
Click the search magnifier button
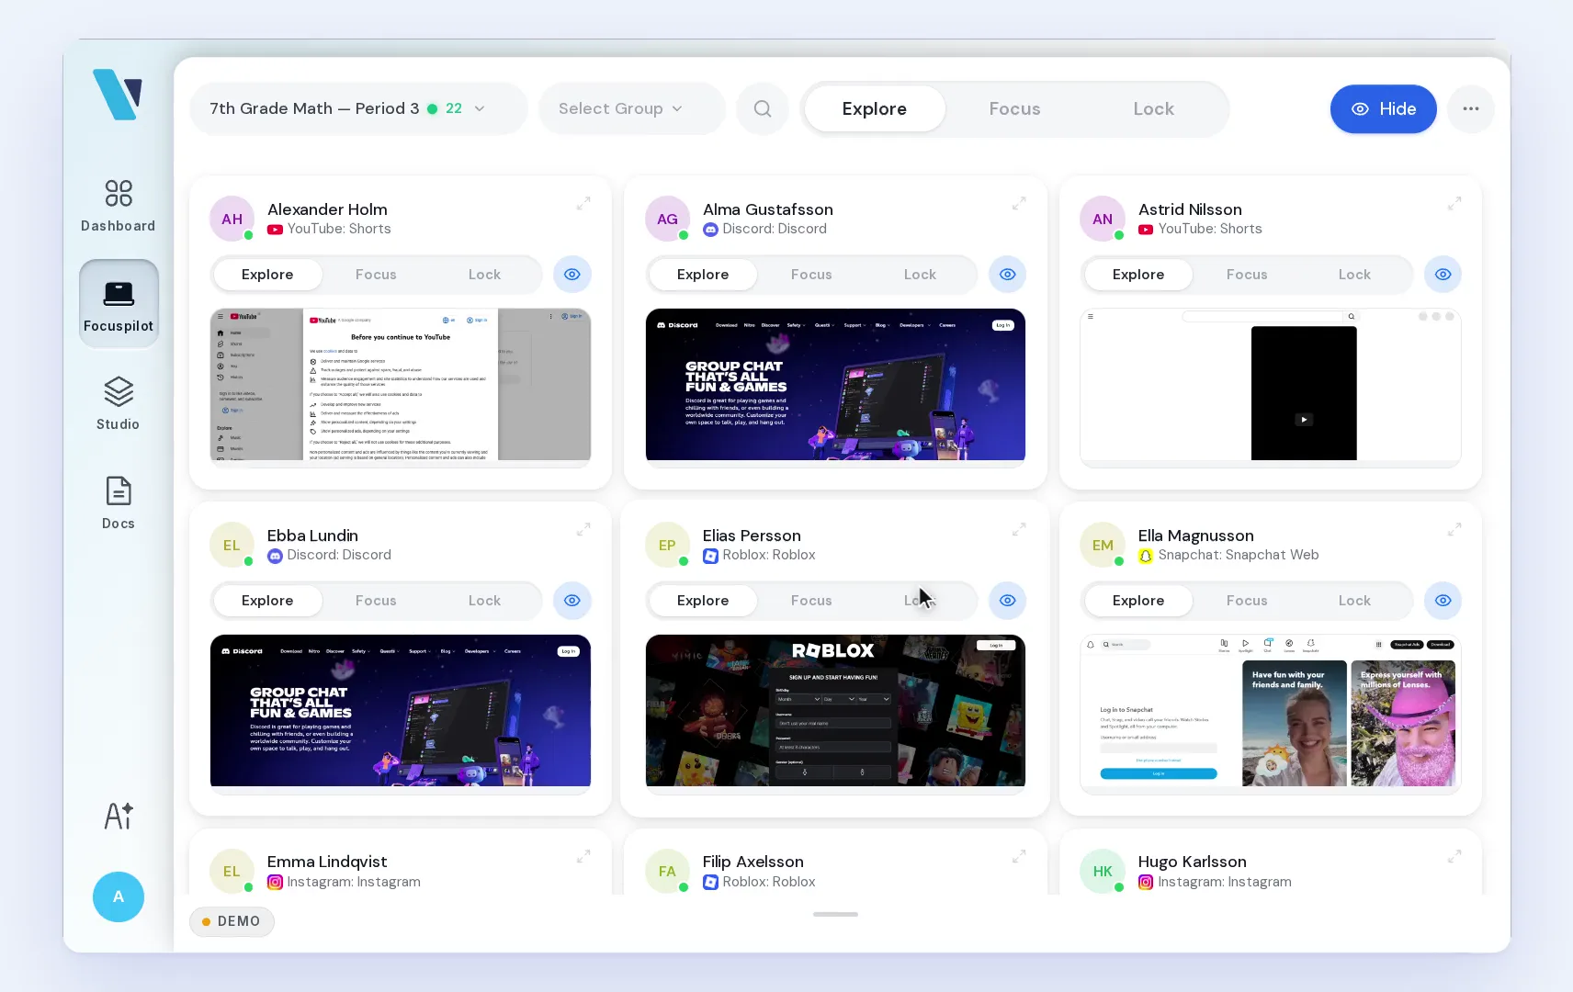click(x=763, y=109)
